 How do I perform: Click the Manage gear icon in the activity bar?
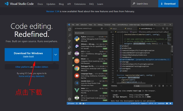[x=70, y=99]
